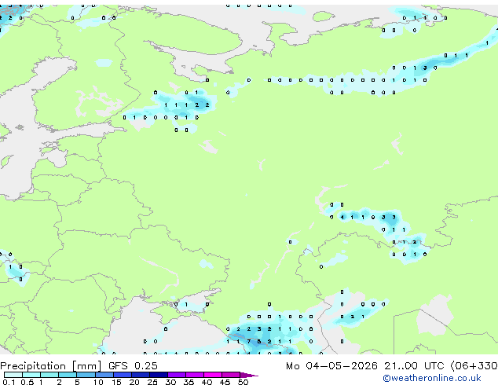The height and width of the screenshot is (385, 498).
Task: Select the 10–15 mm legend swatch
Action: [104, 375]
